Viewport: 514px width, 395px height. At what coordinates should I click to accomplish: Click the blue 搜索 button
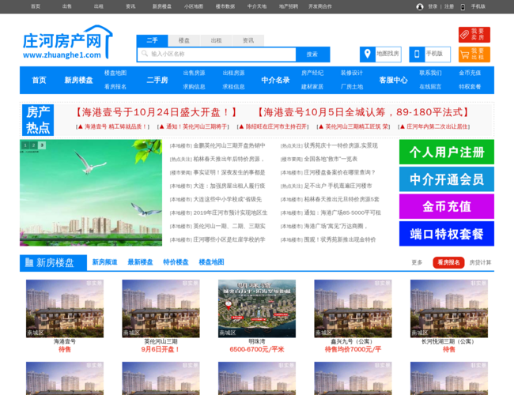(x=312, y=55)
